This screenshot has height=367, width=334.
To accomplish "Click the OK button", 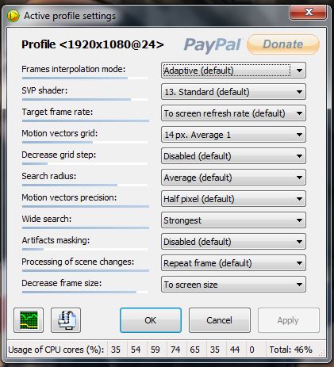I will point(151,320).
